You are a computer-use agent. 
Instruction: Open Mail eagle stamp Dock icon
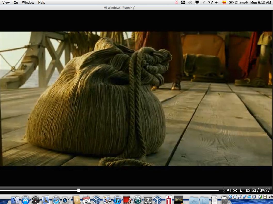click(46, 200)
